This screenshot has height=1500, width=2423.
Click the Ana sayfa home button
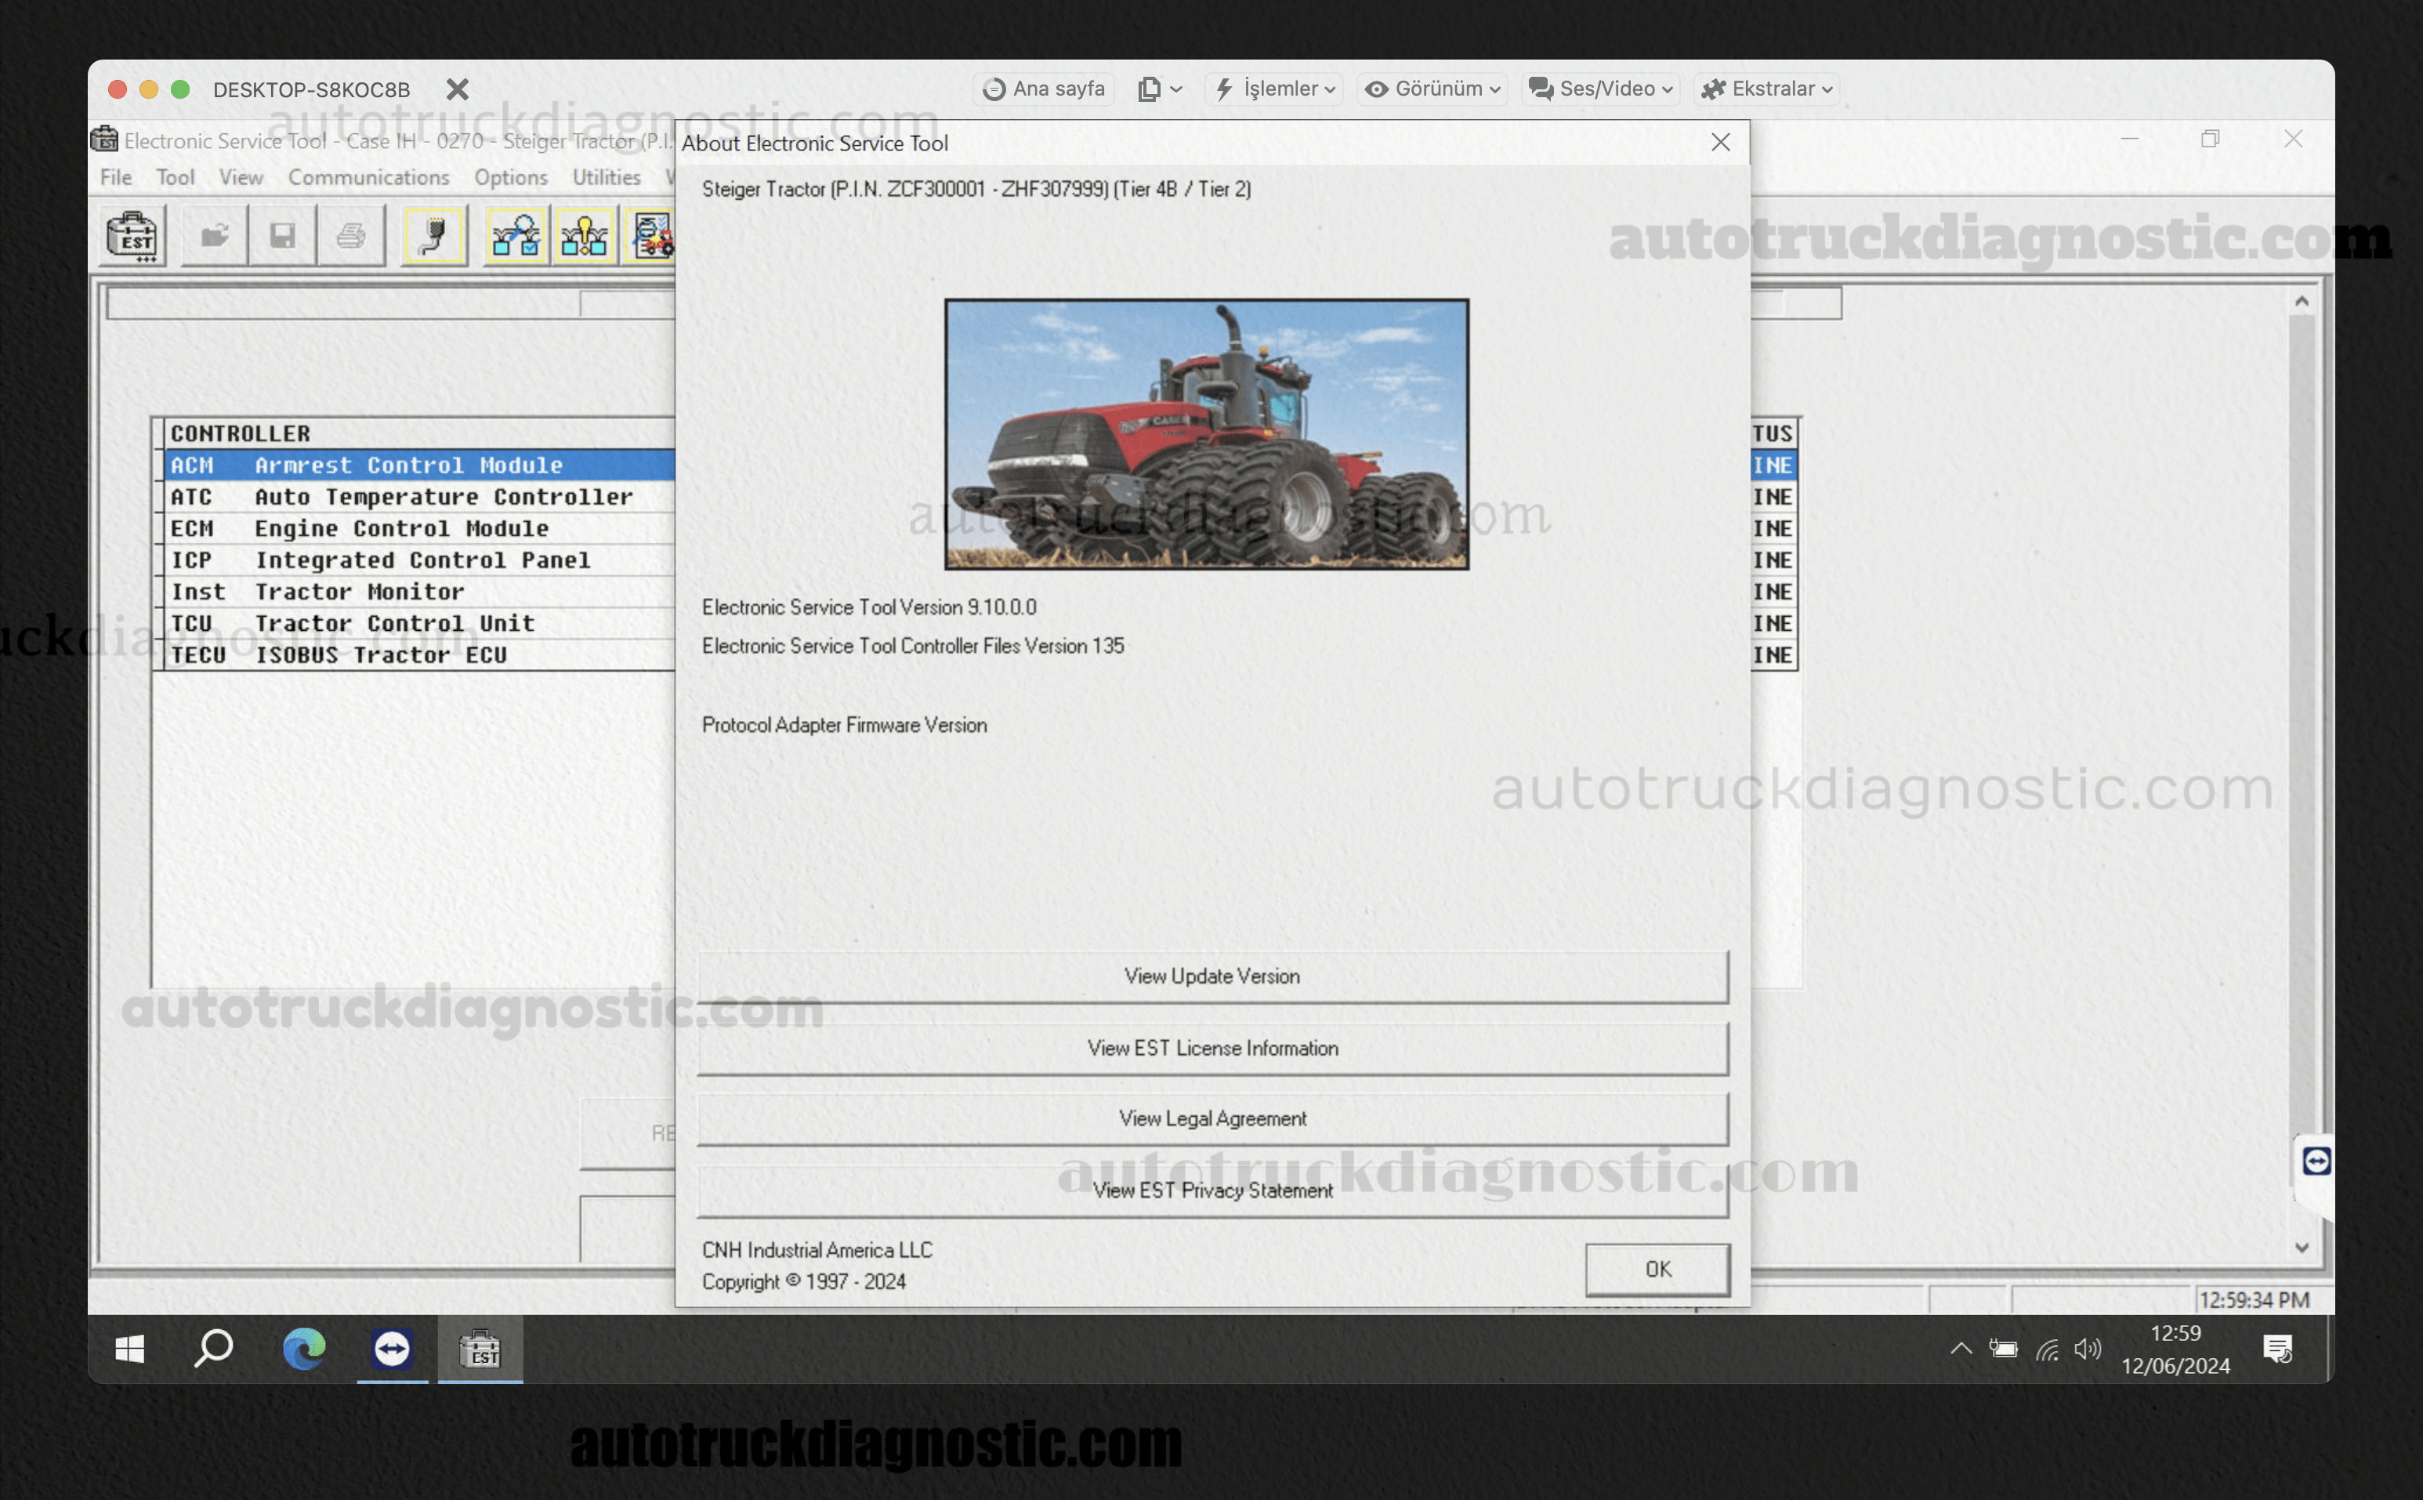pos(1043,89)
